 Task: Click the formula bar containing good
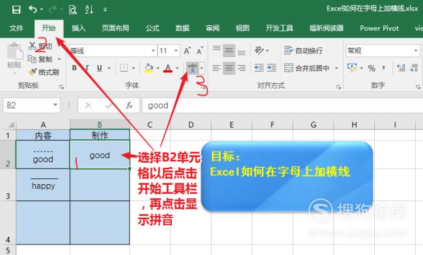click(x=282, y=105)
